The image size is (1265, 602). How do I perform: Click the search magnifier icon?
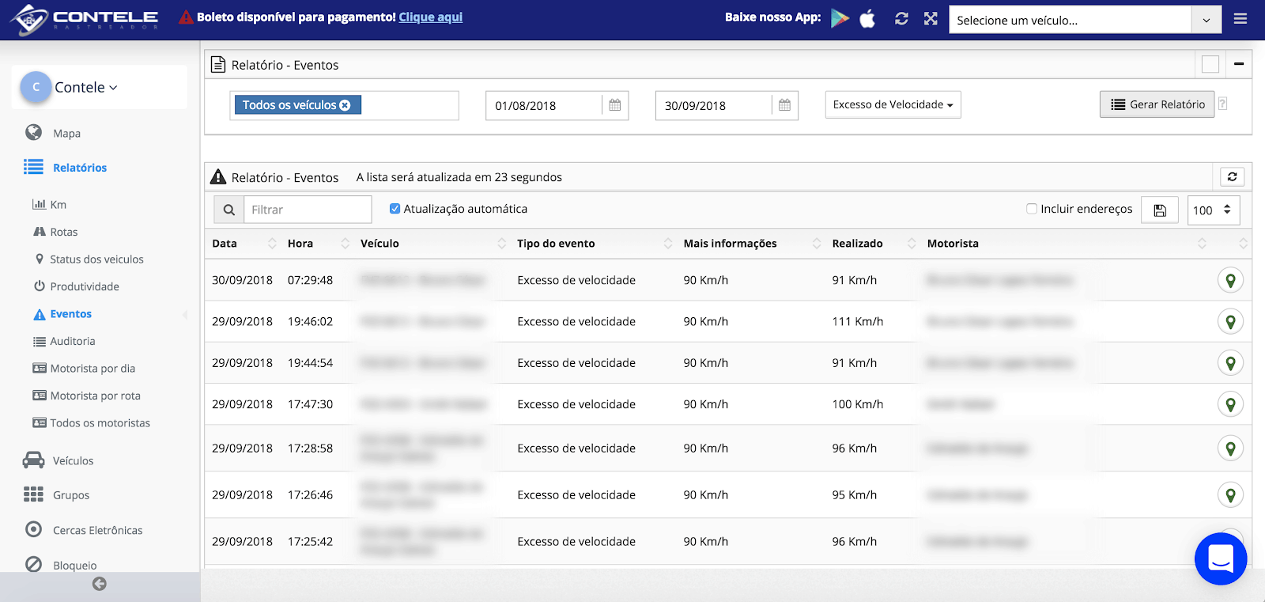(228, 210)
